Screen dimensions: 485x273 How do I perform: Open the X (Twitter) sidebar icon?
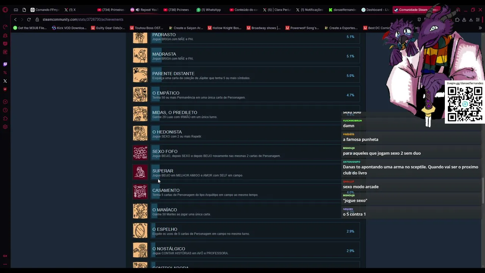point(5,81)
